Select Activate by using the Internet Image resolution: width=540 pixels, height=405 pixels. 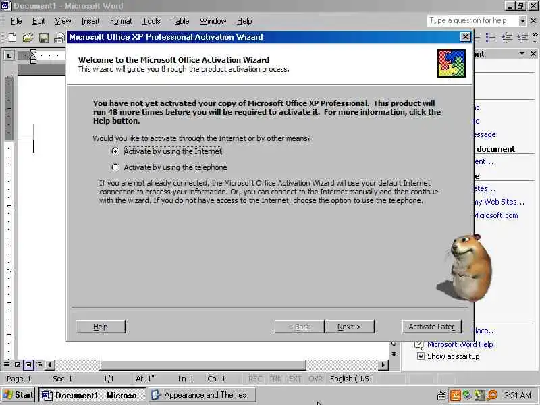[x=167, y=151]
